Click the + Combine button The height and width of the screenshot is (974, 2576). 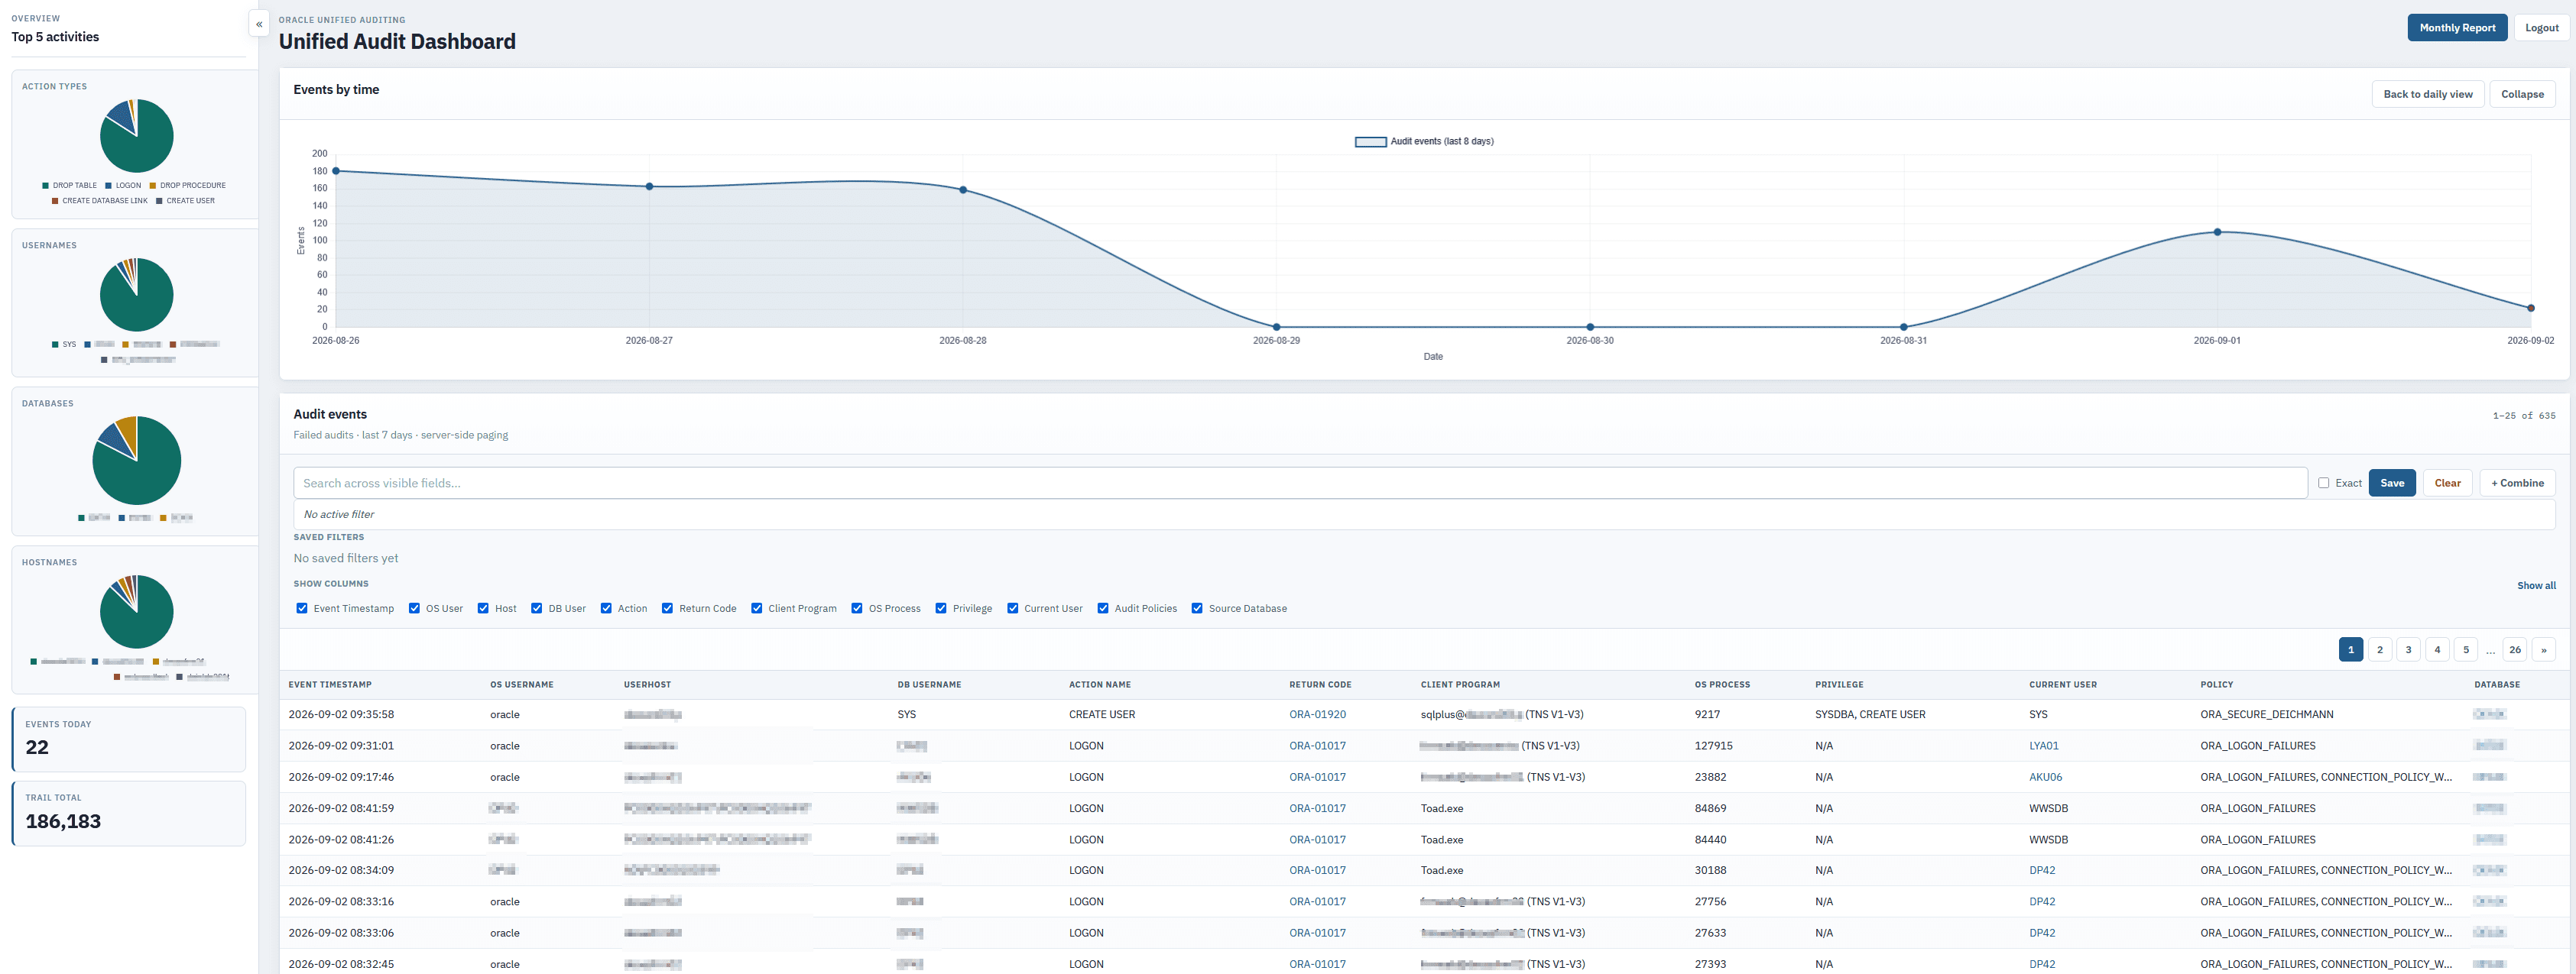[x=2517, y=484]
